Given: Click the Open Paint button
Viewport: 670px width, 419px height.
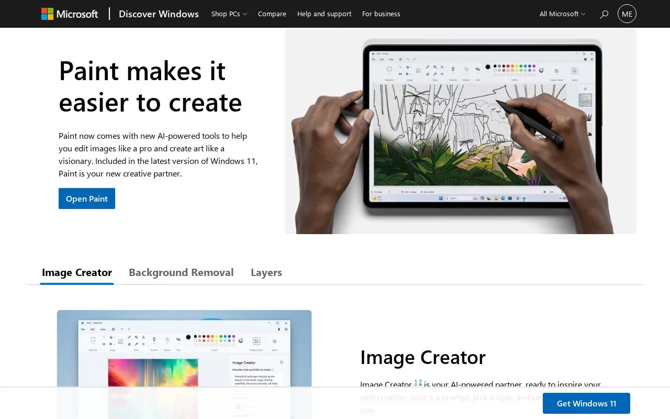Looking at the screenshot, I should click(x=87, y=199).
